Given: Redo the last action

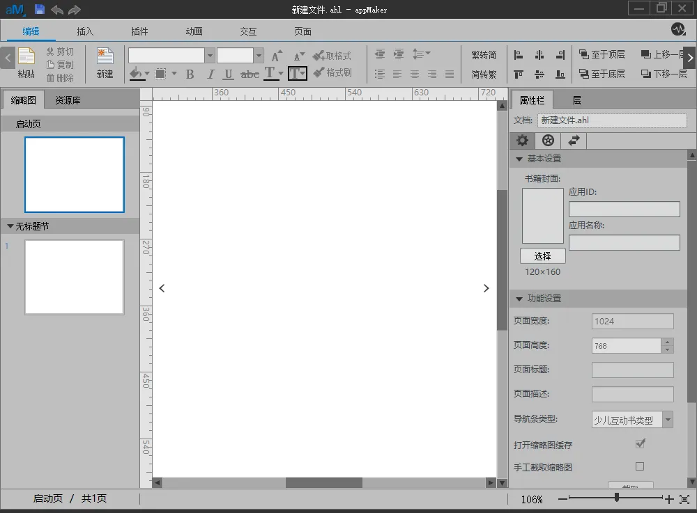Looking at the screenshot, I should 75,9.
